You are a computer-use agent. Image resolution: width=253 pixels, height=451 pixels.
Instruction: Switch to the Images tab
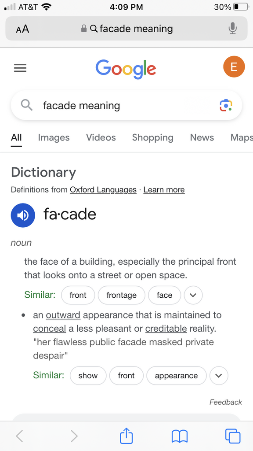click(54, 137)
